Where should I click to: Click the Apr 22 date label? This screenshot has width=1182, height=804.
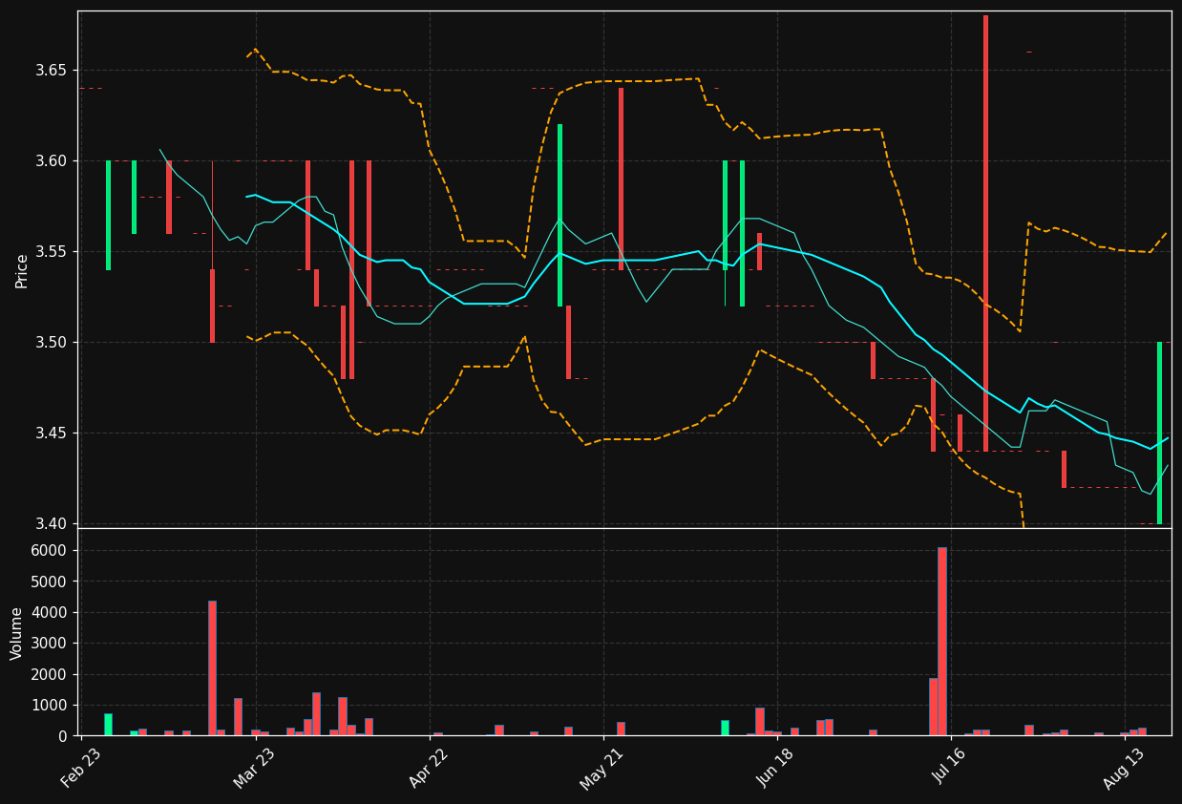[x=428, y=768]
